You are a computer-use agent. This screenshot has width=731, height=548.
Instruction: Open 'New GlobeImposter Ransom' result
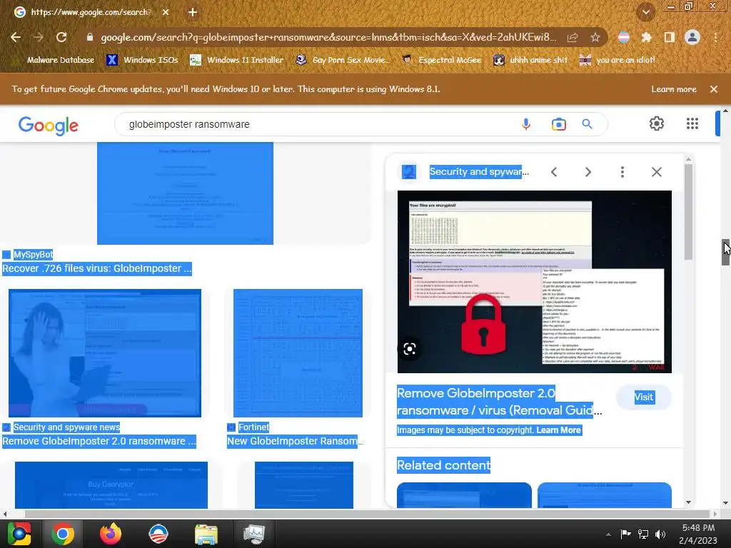295,441
